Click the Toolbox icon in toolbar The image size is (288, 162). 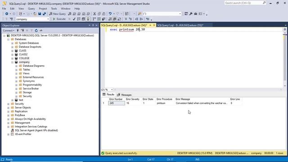196,14
